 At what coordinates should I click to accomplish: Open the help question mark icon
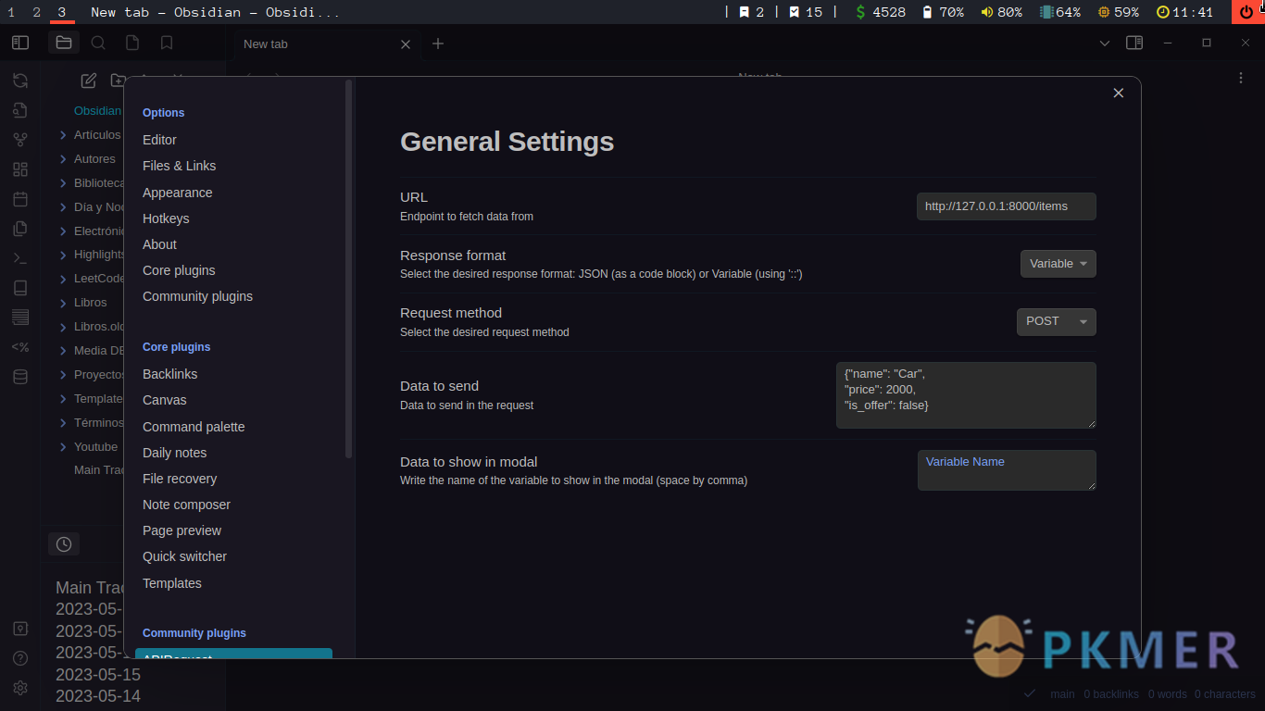(x=20, y=658)
